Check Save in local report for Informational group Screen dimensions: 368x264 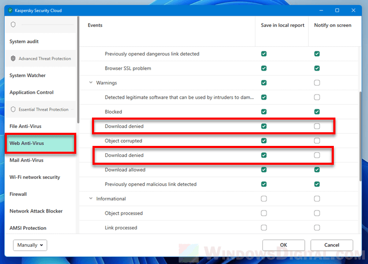click(x=264, y=198)
